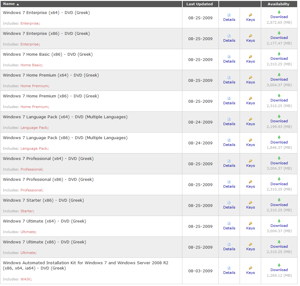Click the red 'Home Basic;' includes text
Image resolution: width=300 pixels, height=286 pixels.
[31, 65]
